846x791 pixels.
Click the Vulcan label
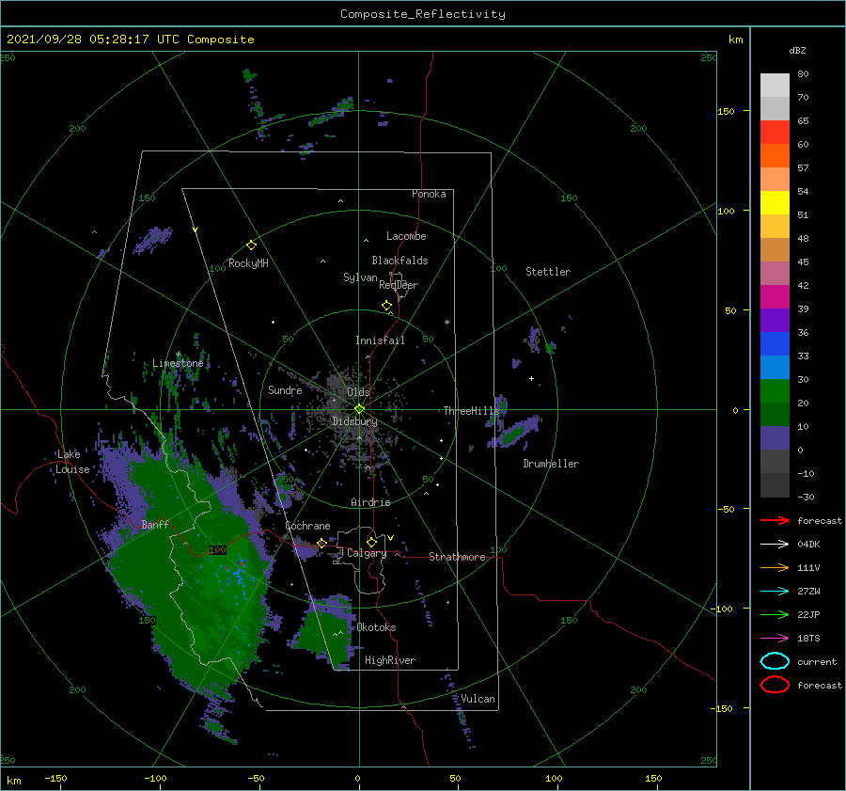pyautogui.click(x=478, y=699)
